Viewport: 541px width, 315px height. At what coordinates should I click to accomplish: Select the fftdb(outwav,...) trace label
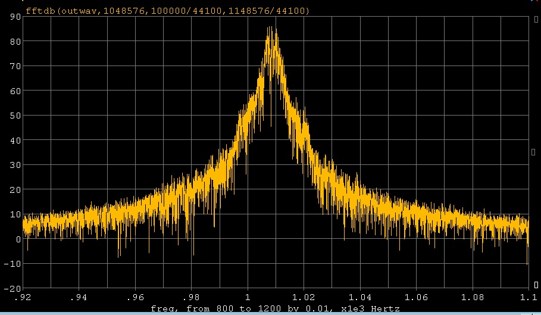[167, 11]
